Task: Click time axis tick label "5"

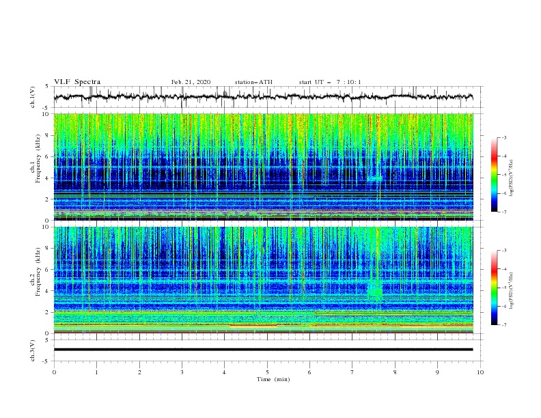Action: [x=267, y=372]
